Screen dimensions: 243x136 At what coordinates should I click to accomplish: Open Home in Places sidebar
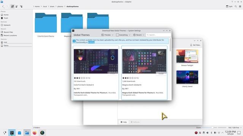point(16,15)
